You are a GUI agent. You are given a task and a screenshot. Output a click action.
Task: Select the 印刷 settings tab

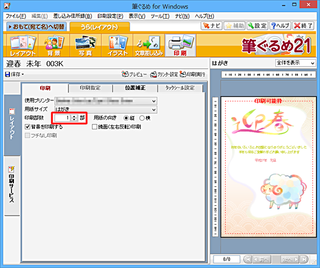coord(45,88)
